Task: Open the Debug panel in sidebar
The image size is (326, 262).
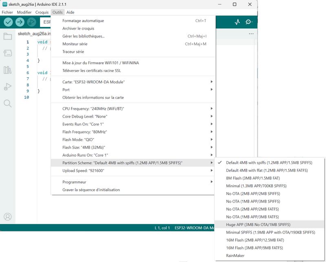Action: (x=8, y=87)
